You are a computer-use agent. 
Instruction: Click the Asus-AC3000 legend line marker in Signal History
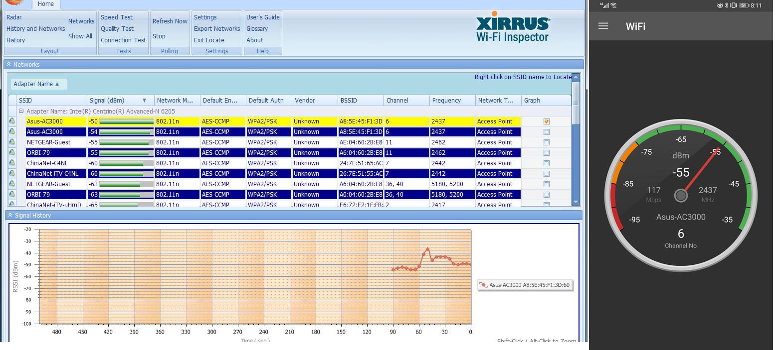point(483,285)
